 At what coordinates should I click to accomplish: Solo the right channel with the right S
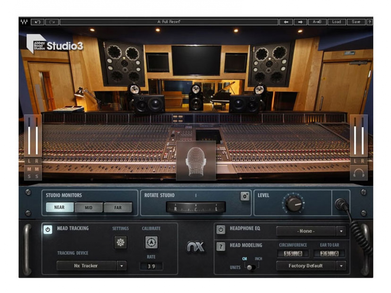click(x=37, y=176)
